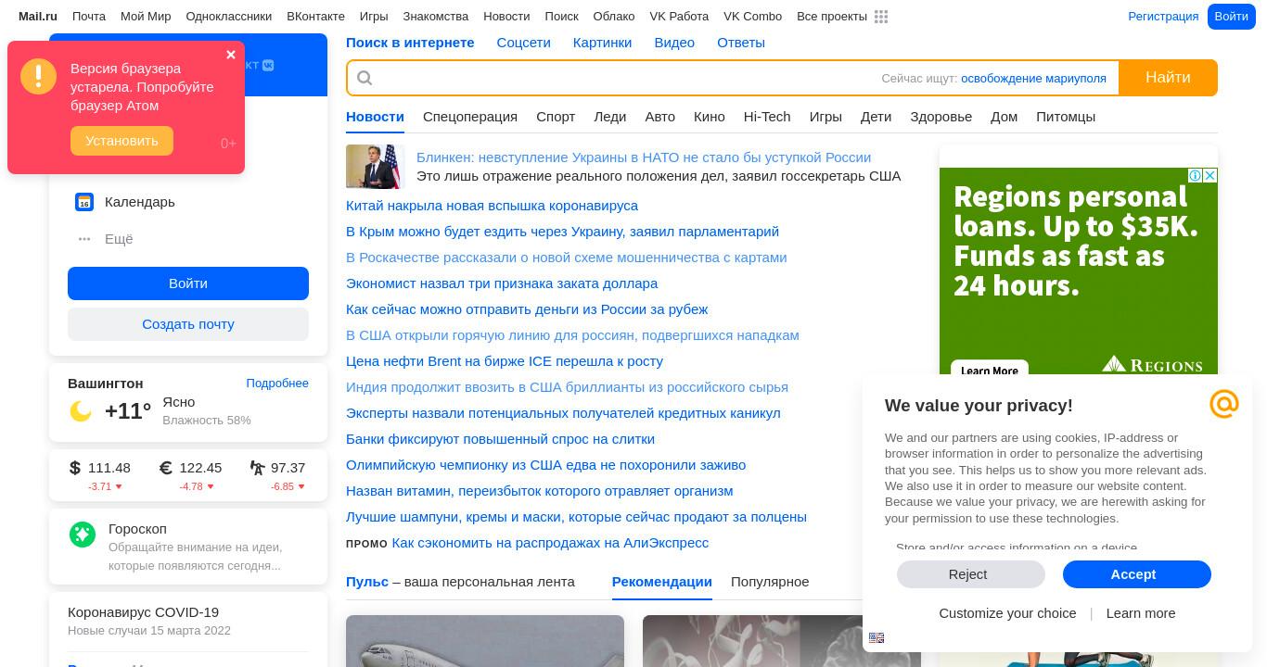The height and width of the screenshot is (667, 1267).
Task: Click the oil pump icon
Action: click(x=257, y=468)
